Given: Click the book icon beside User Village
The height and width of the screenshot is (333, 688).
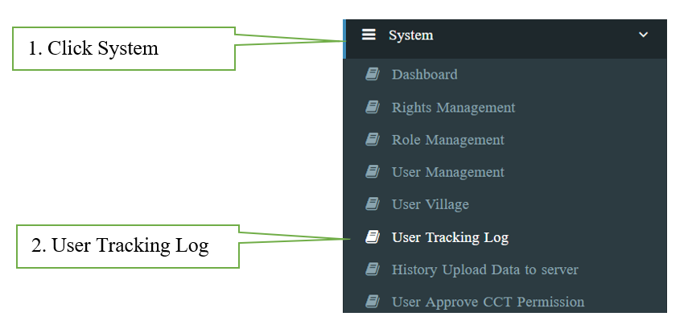Looking at the screenshot, I should pyautogui.click(x=372, y=204).
